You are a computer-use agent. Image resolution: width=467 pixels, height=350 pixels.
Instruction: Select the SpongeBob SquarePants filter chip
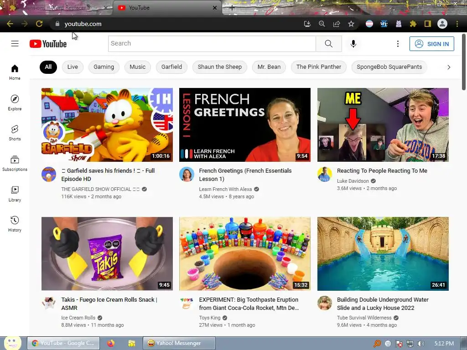tap(389, 67)
